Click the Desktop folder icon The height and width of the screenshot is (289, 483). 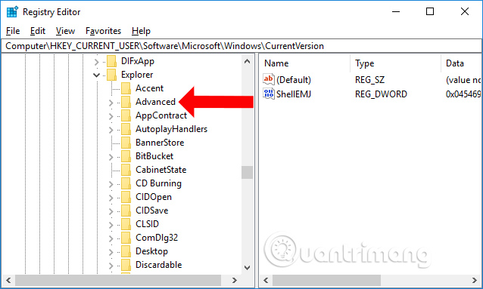pyautogui.click(x=126, y=251)
